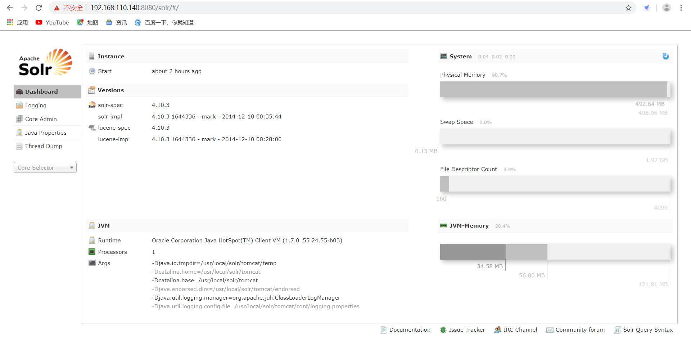The height and width of the screenshot is (354, 691).
Task: Click the Physical Memory usage bar
Action: 555,89
